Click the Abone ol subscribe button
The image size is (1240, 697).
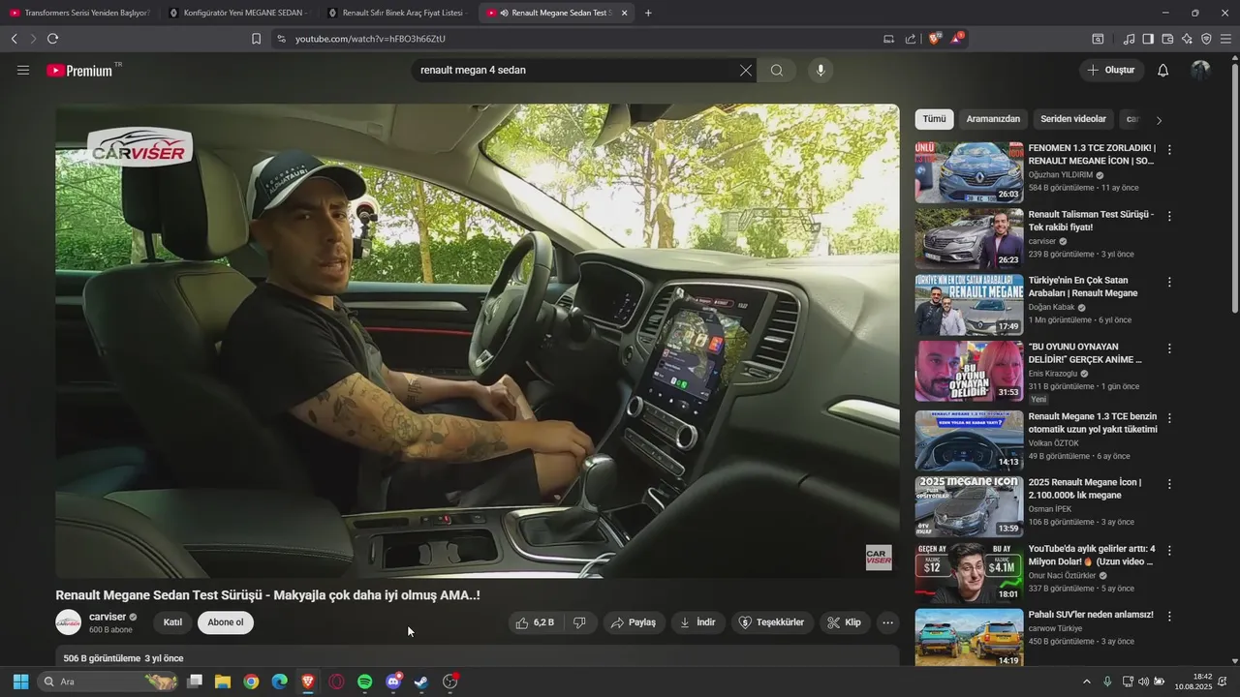coord(226,622)
